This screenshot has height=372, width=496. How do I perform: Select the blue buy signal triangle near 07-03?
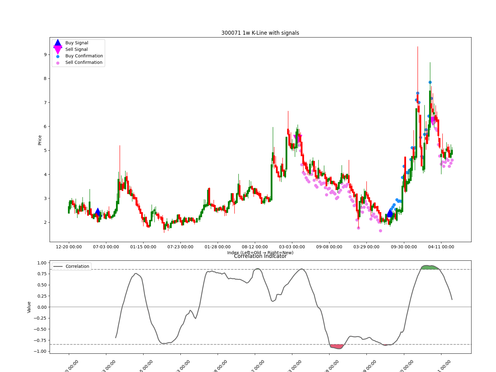98,212
